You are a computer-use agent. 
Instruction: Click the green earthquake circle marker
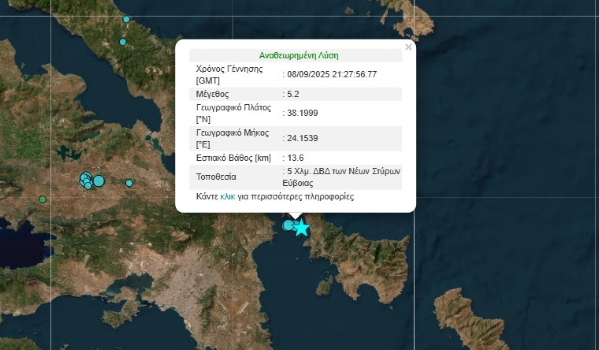(42, 199)
